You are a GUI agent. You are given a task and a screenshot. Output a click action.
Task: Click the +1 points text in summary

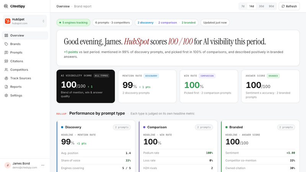(71, 52)
